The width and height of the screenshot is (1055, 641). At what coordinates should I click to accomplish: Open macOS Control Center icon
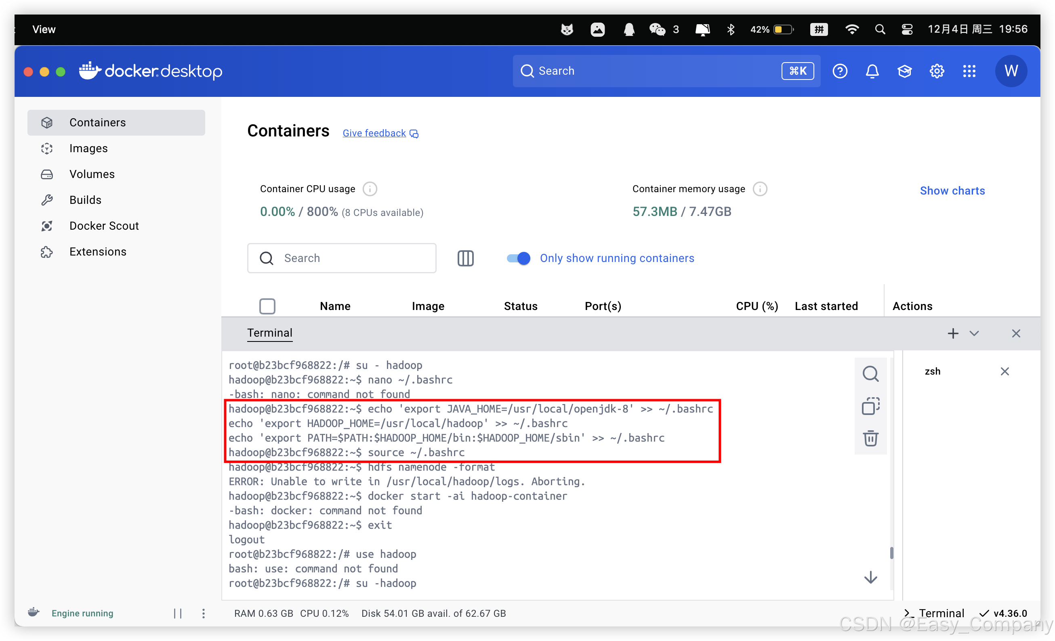907,29
